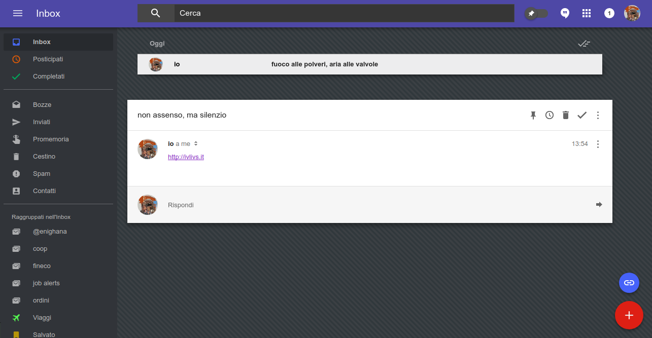The width and height of the screenshot is (652, 338).
Task: Delete the open conversation
Action: [566, 115]
